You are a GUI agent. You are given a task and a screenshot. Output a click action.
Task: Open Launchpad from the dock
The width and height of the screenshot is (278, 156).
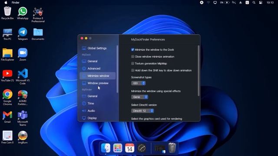tap(118, 148)
